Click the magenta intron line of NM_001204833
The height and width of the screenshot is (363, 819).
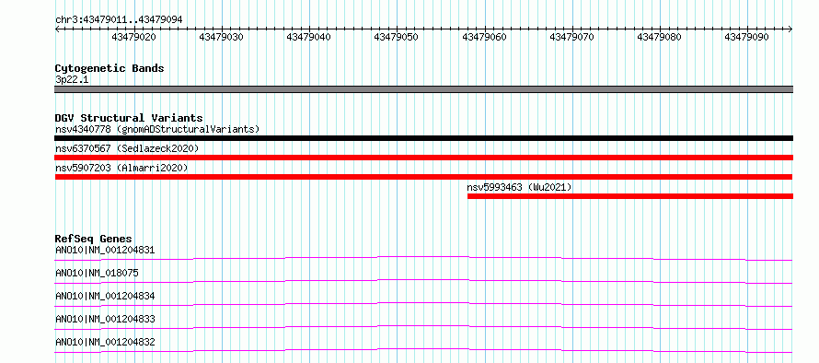[x=423, y=326]
